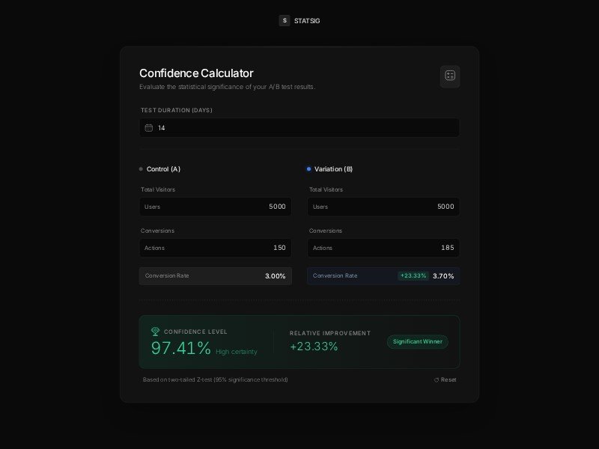
Task: Click the reset circular arrow icon
Action: coord(437,380)
